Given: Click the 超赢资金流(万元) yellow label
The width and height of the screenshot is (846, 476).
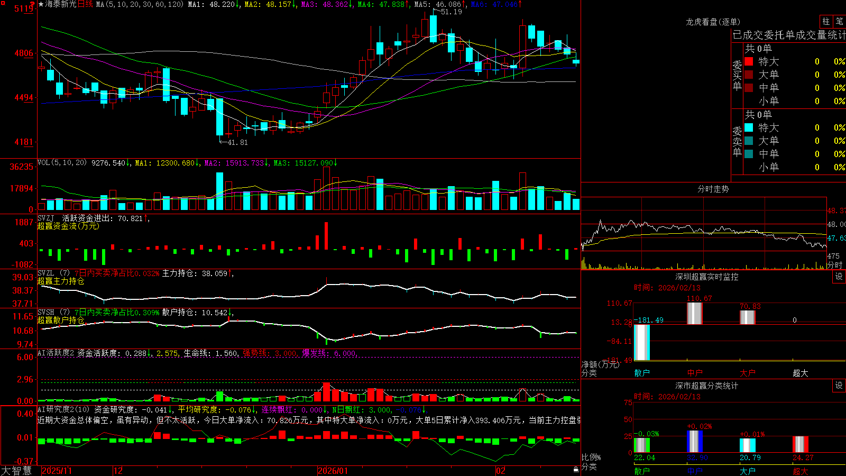Looking at the screenshot, I should click(68, 226).
